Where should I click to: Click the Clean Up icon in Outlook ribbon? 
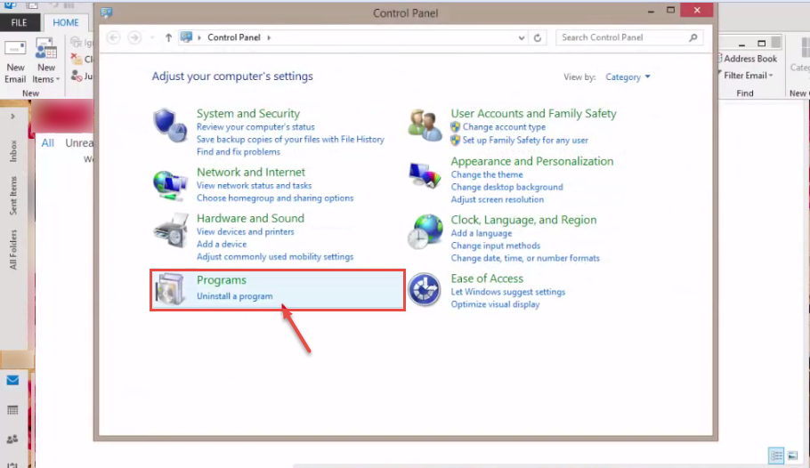77,59
